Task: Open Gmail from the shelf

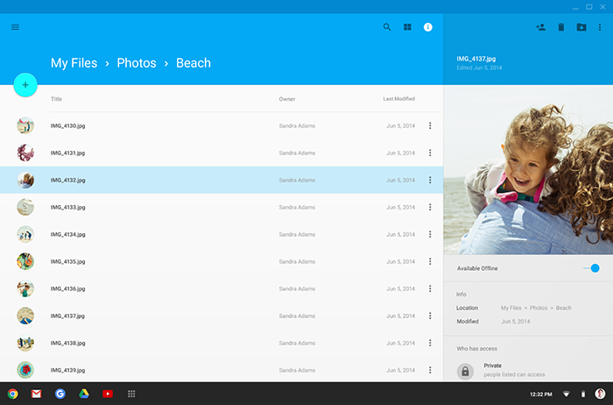Action: pyautogui.click(x=37, y=394)
